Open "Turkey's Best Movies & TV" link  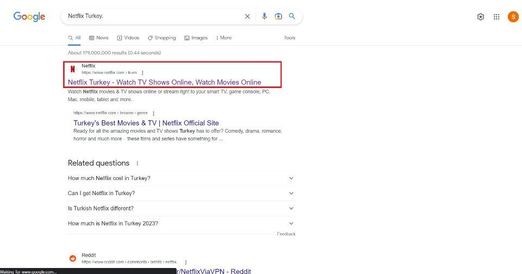pos(146,123)
